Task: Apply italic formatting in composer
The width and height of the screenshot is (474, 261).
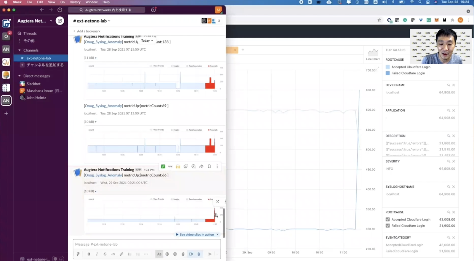Action: [x=97, y=254]
